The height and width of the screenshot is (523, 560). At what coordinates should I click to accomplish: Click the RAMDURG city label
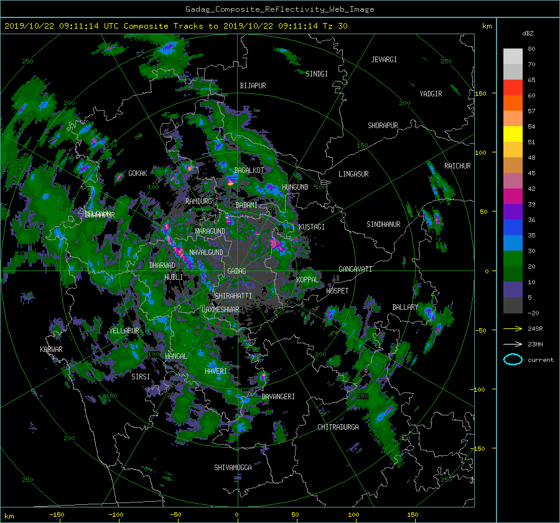tap(198, 201)
